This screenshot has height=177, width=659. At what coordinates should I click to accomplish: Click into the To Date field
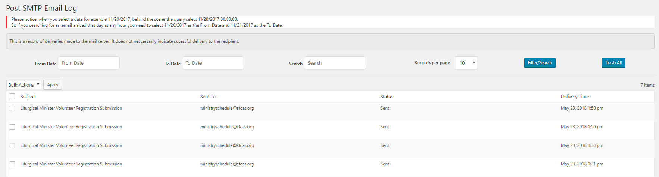click(213, 63)
